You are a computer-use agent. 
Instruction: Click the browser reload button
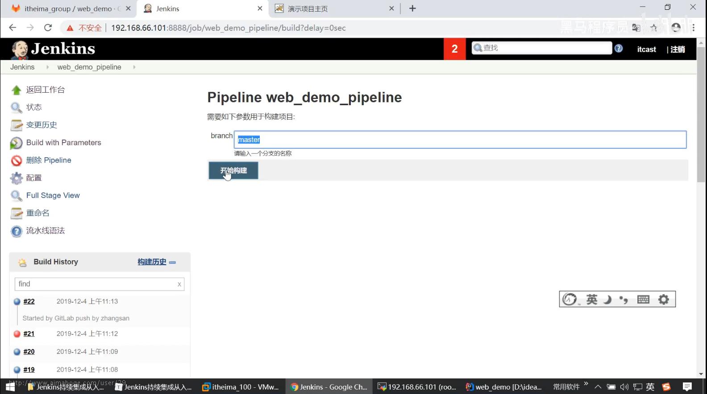48,28
